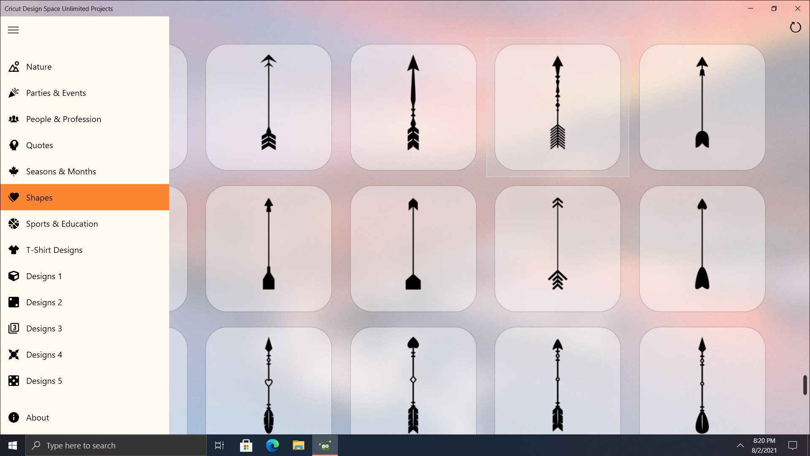Image resolution: width=810 pixels, height=456 pixels.
Task: Switch to Designs 5 category
Action: 44,381
